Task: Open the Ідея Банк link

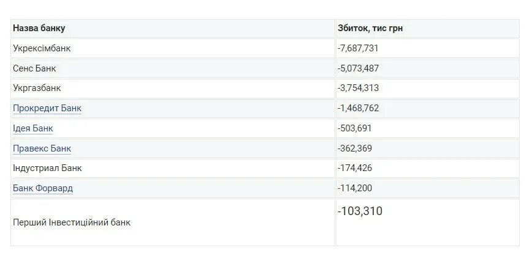Action: [x=33, y=128]
